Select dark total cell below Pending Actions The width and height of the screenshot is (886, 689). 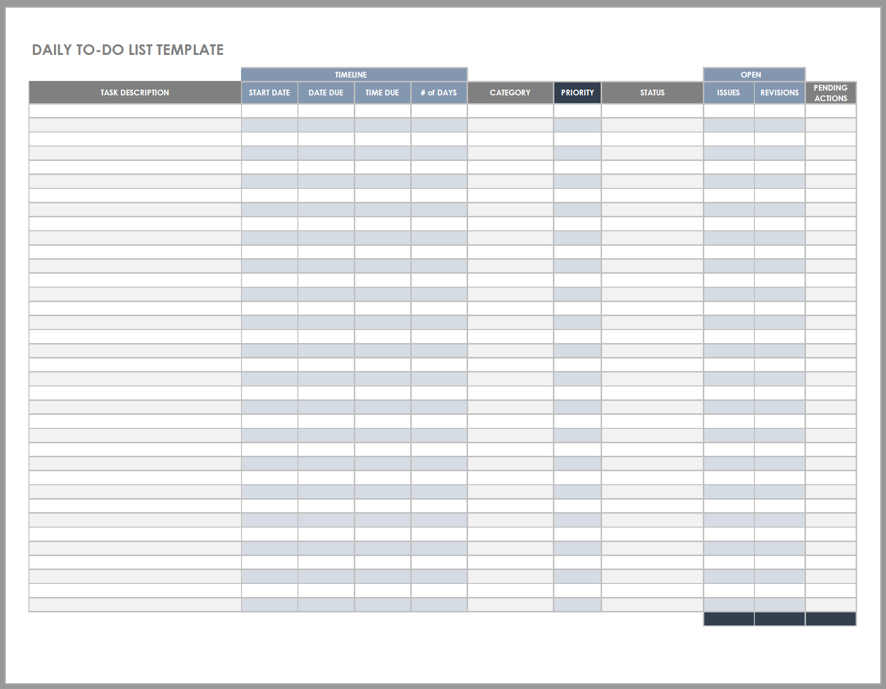pyautogui.click(x=831, y=619)
